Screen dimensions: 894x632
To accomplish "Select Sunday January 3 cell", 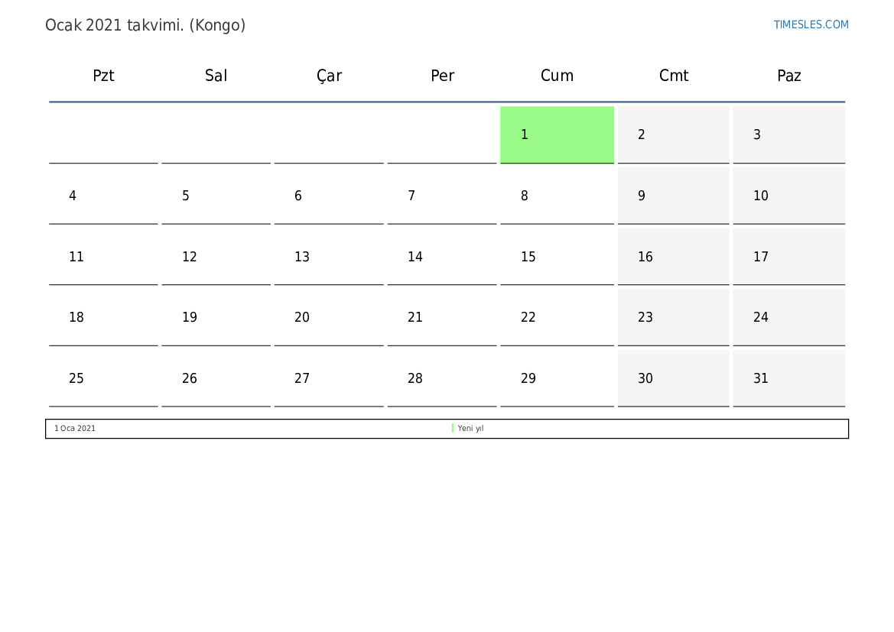I will (788, 135).
